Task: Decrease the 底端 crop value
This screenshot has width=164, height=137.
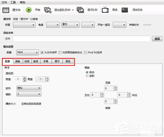Action: pos(116,103)
